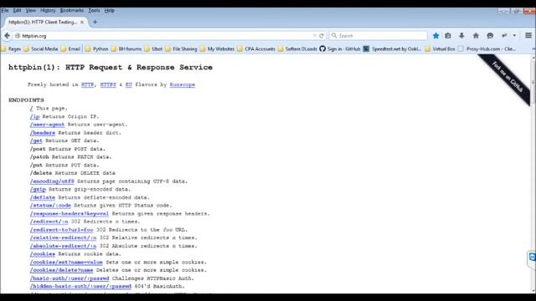Open the /user-agent endpoint link
The width and height of the screenshot is (536, 301).
[x=47, y=125]
